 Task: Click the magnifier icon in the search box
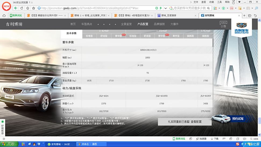pyautogui.click(x=208, y=8)
